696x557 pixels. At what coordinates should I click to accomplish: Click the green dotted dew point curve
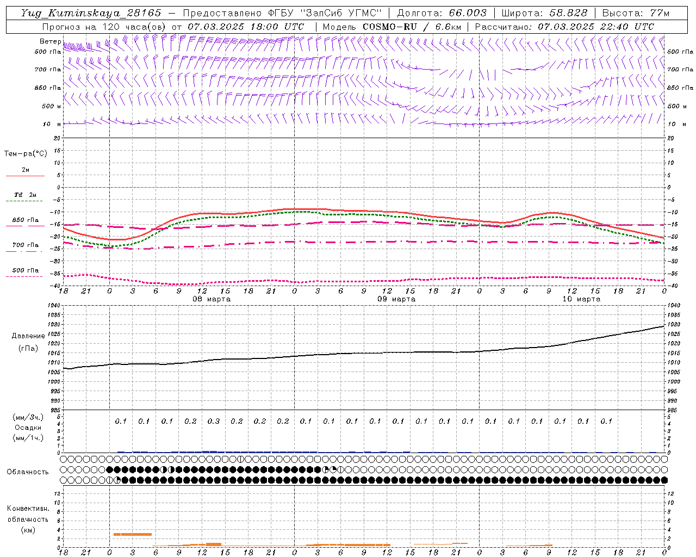coord(364,214)
